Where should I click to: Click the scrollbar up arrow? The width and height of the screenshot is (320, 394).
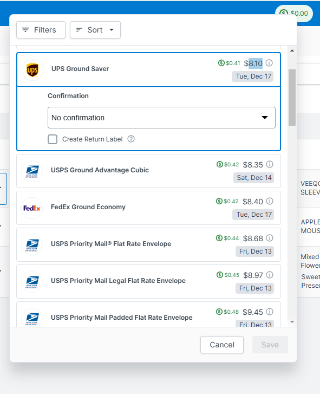pos(292,50)
